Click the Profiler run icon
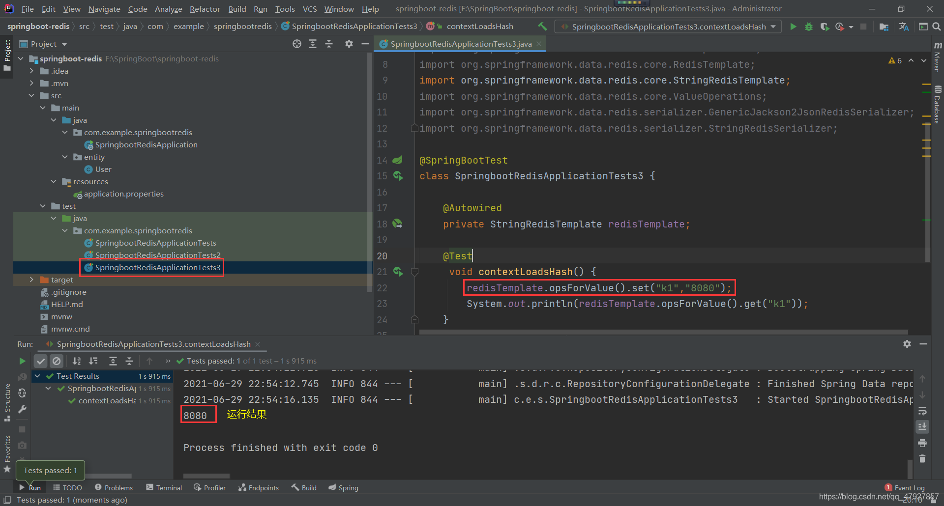 click(x=840, y=27)
